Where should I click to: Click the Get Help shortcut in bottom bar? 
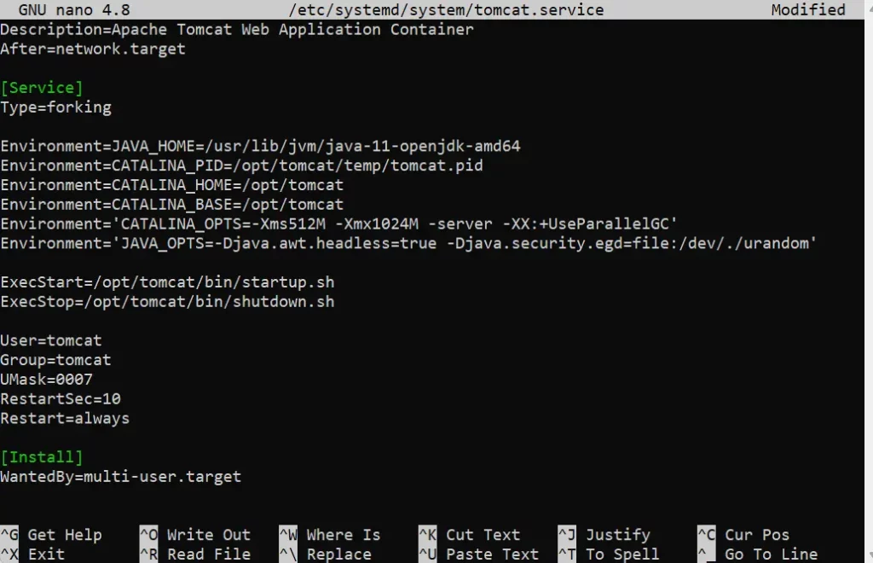[x=64, y=535]
